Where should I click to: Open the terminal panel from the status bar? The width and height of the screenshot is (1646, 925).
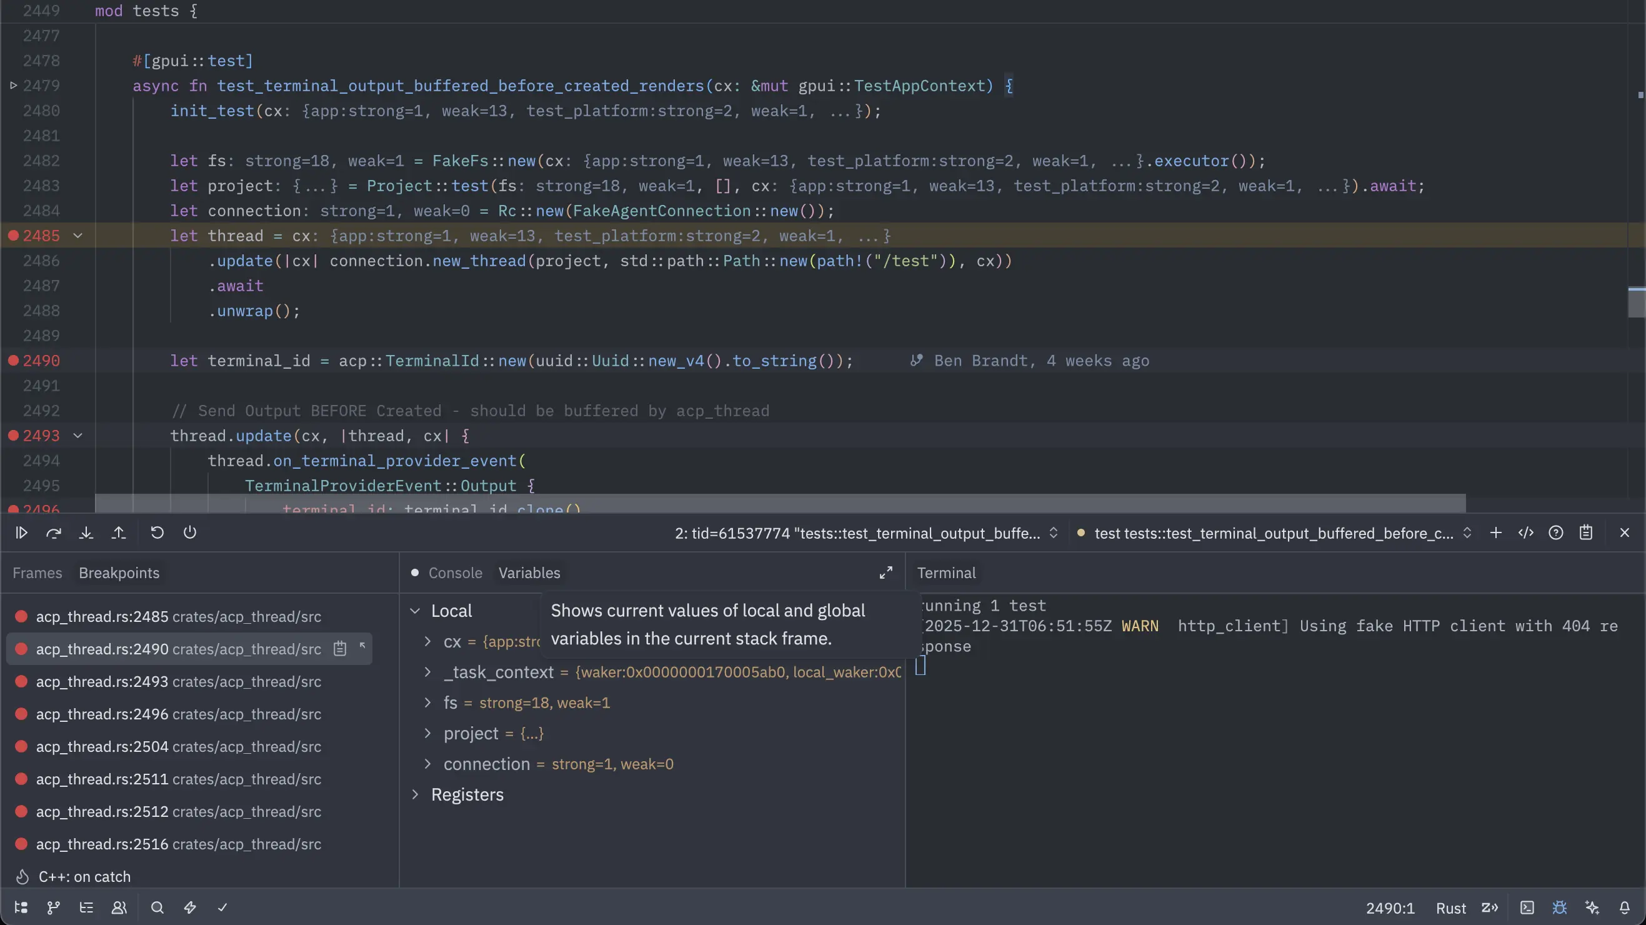pyautogui.click(x=1527, y=907)
